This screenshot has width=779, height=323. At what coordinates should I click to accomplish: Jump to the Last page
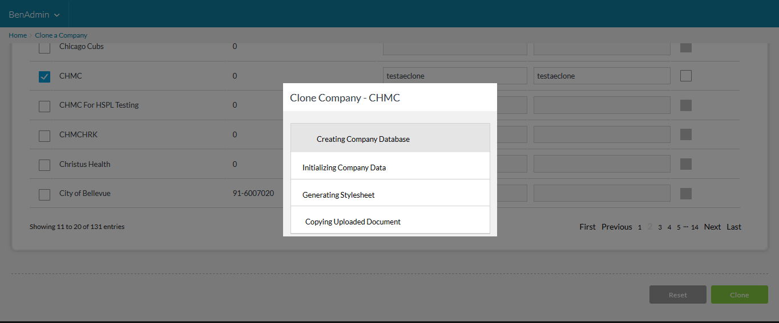tap(734, 227)
